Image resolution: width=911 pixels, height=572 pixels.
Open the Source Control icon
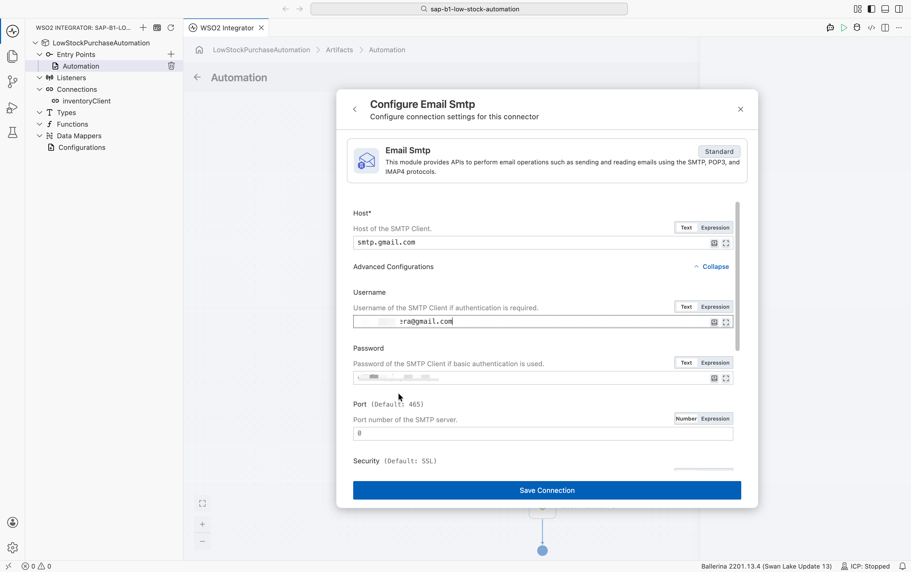pos(12,82)
